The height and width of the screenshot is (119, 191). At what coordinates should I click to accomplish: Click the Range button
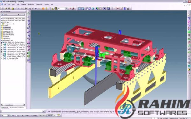tap(51, 115)
